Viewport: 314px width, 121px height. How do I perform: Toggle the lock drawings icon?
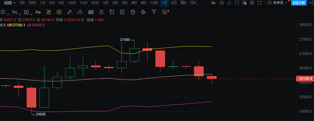[101, 12]
